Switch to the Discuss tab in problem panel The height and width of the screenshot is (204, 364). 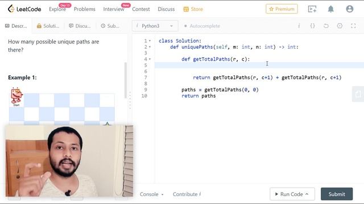(80, 26)
